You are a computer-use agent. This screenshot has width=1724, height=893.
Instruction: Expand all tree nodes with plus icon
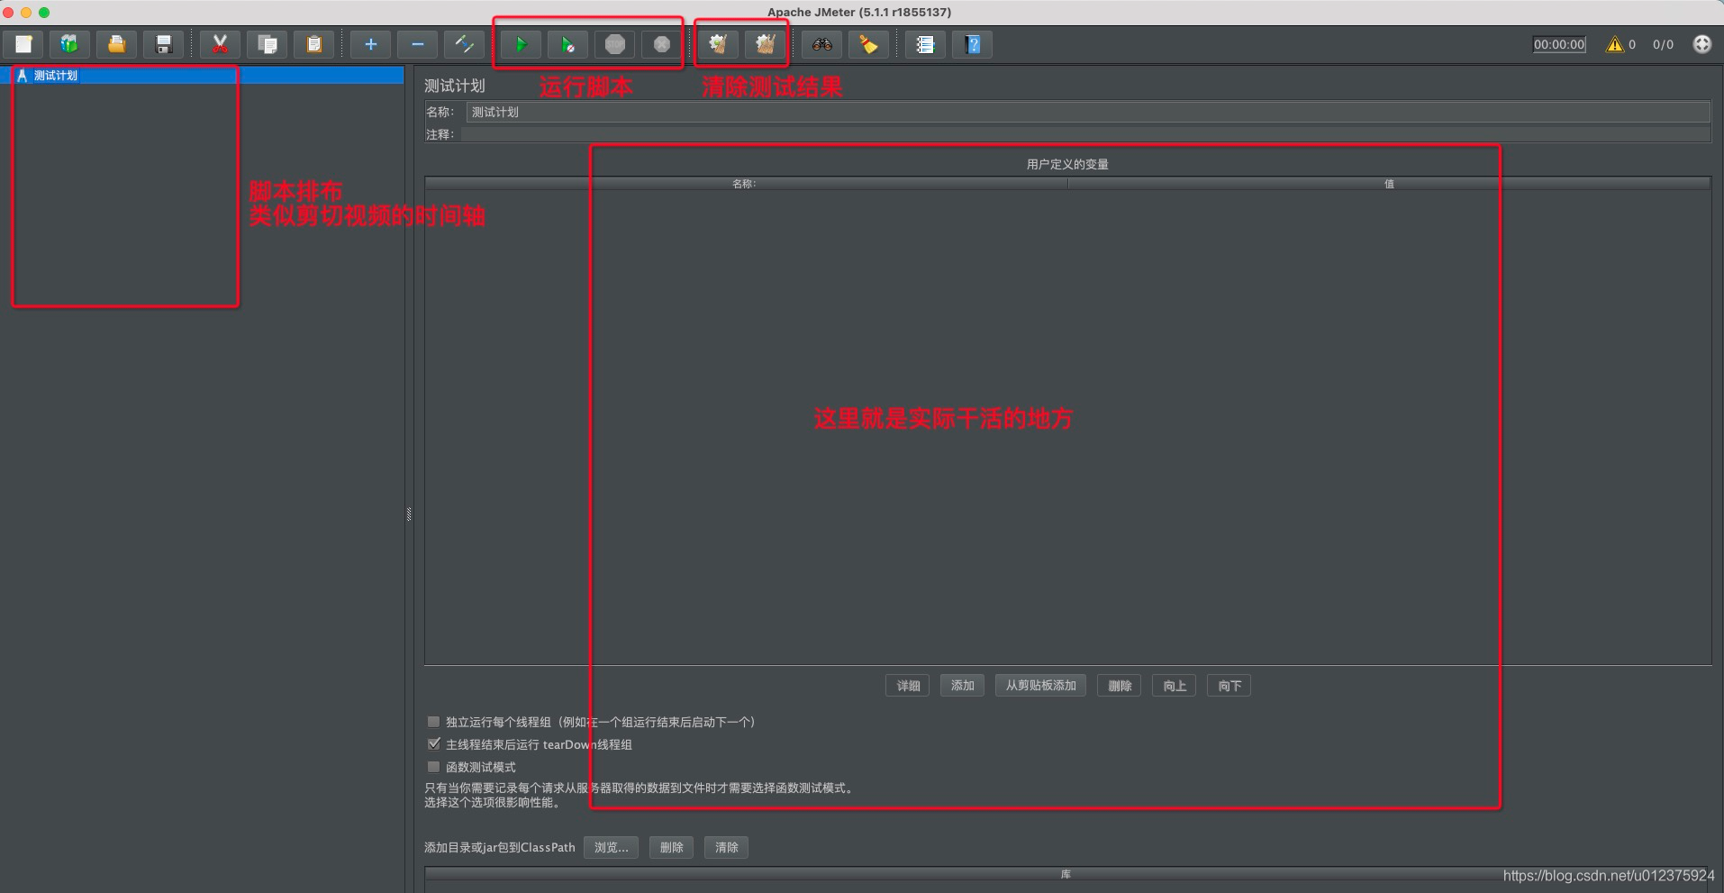pos(370,44)
